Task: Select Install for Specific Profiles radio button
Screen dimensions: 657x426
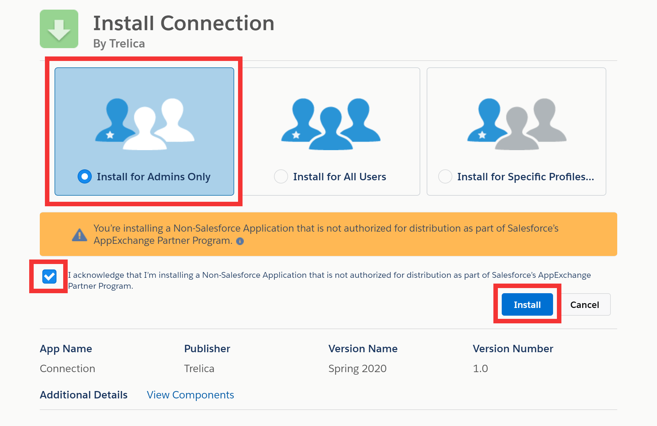Action: pyautogui.click(x=445, y=176)
